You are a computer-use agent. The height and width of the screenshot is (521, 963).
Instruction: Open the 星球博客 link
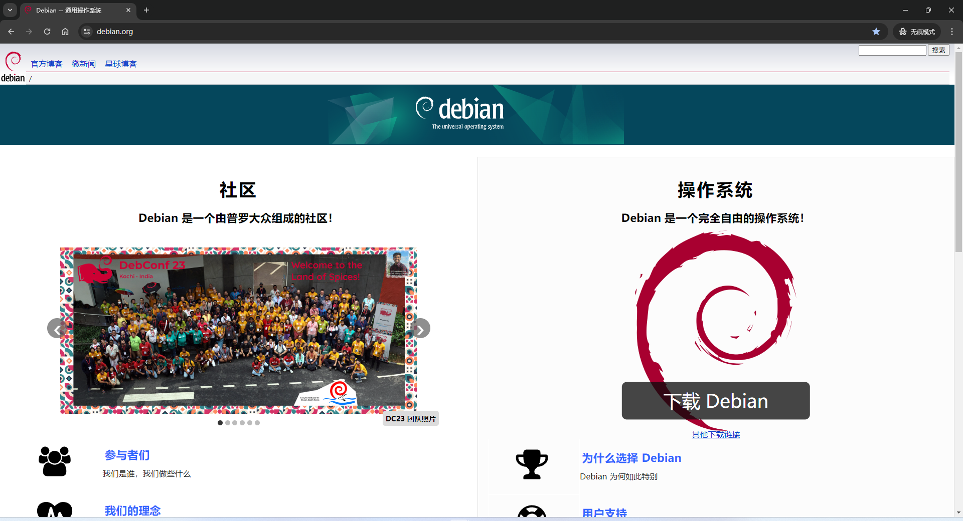coord(121,64)
